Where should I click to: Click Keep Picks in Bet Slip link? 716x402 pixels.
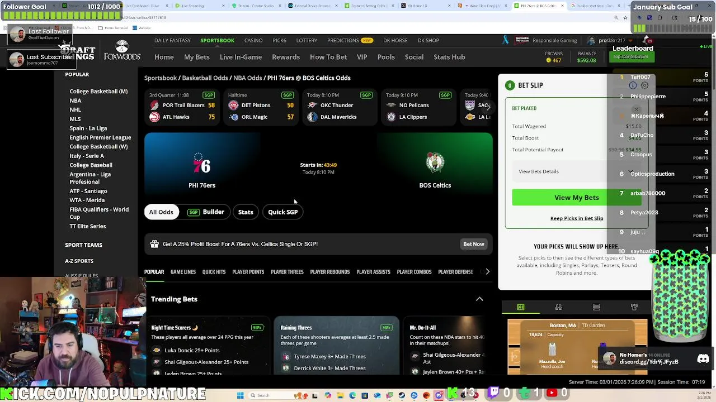(x=577, y=218)
